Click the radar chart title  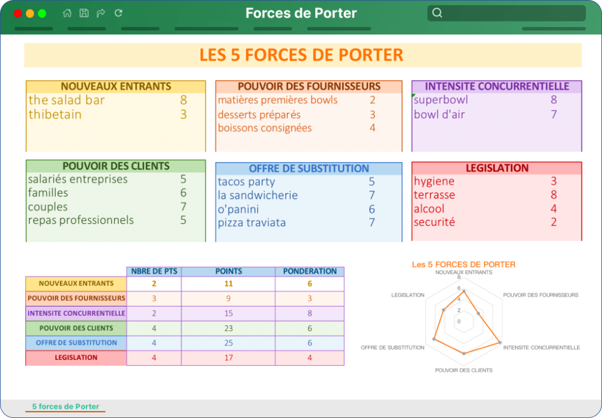click(x=463, y=265)
